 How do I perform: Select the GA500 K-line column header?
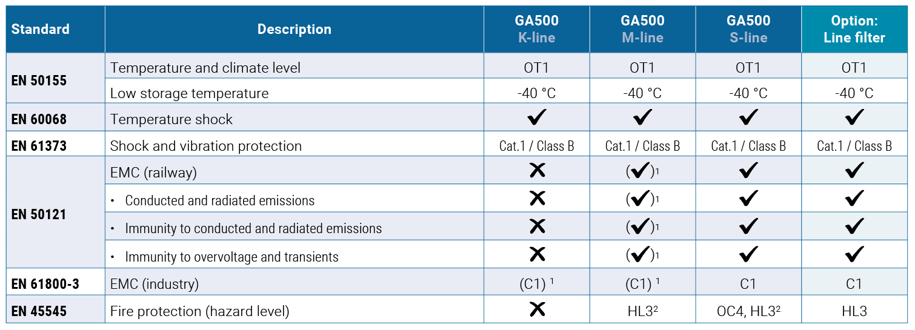pyautogui.click(x=537, y=29)
